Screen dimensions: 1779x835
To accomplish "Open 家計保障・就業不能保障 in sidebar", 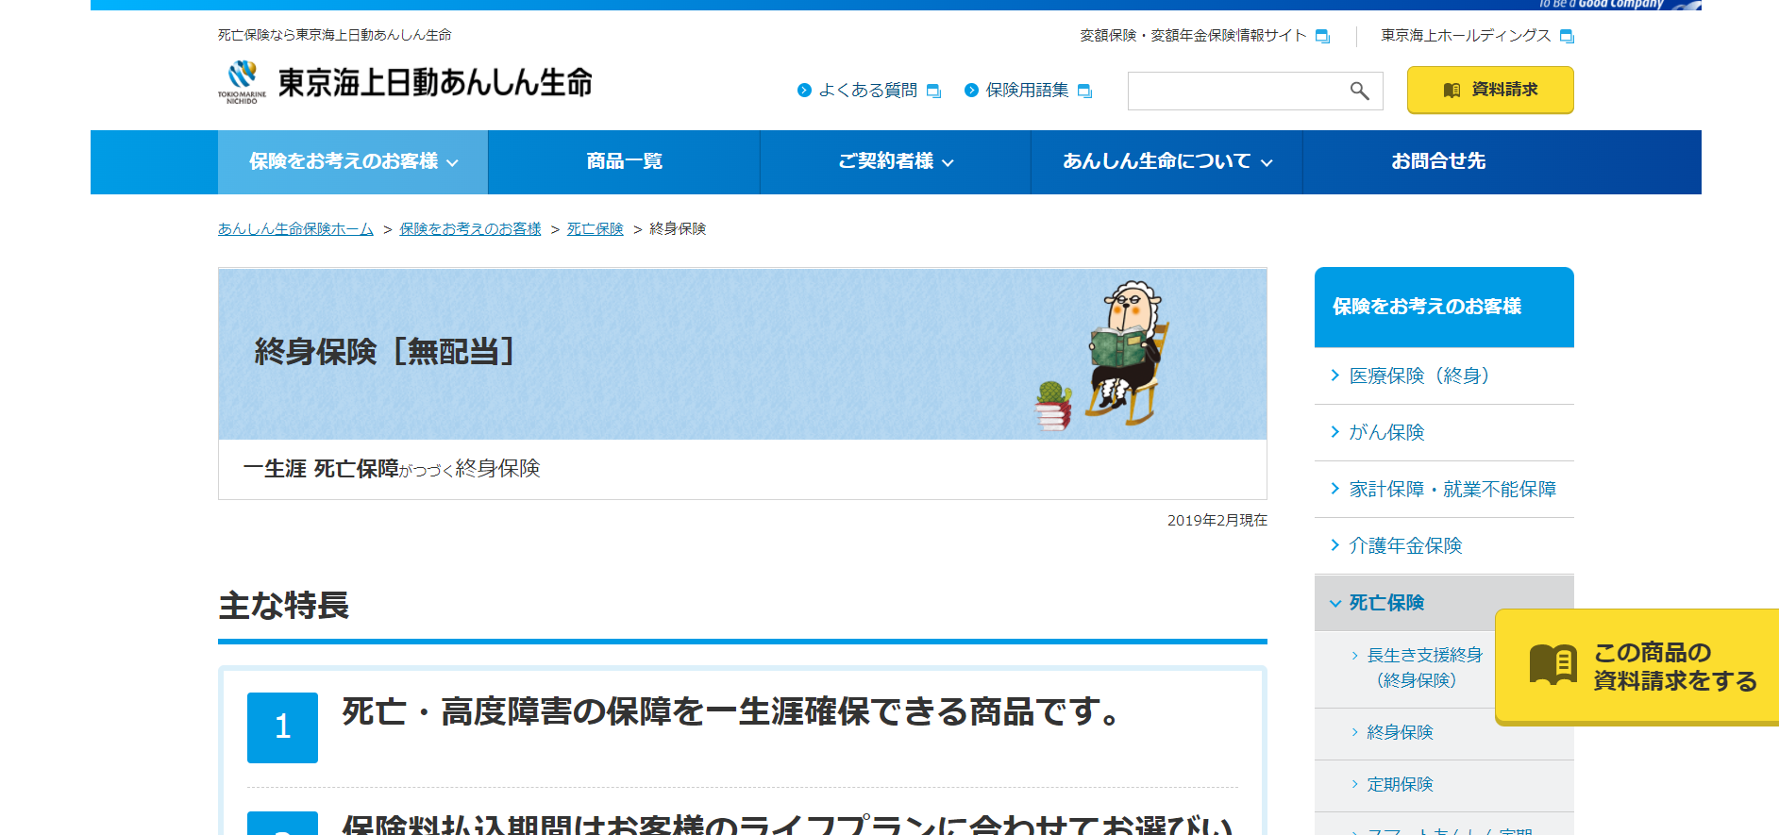I will 1444,489.
